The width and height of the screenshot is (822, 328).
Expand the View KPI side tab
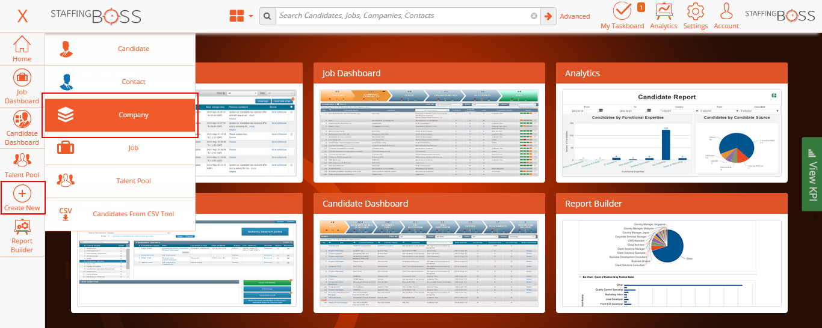click(812, 174)
